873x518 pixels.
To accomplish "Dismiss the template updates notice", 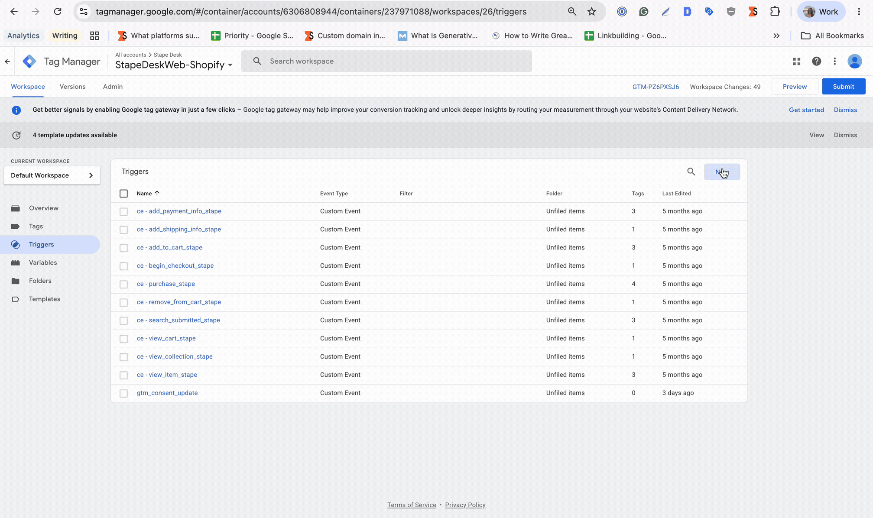I will (845, 135).
